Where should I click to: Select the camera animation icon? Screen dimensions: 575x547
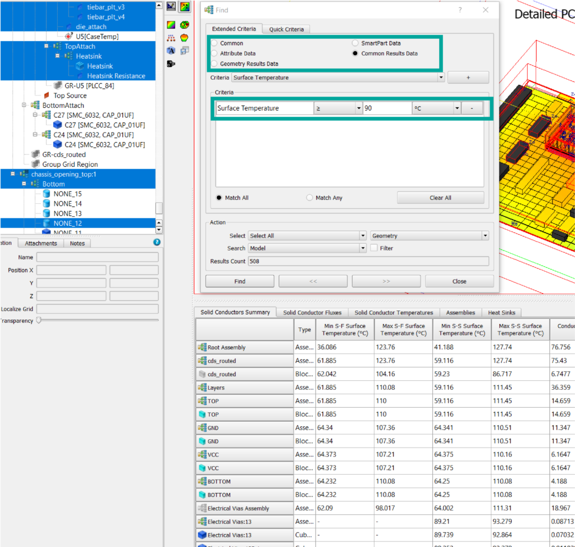click(170, 63)
